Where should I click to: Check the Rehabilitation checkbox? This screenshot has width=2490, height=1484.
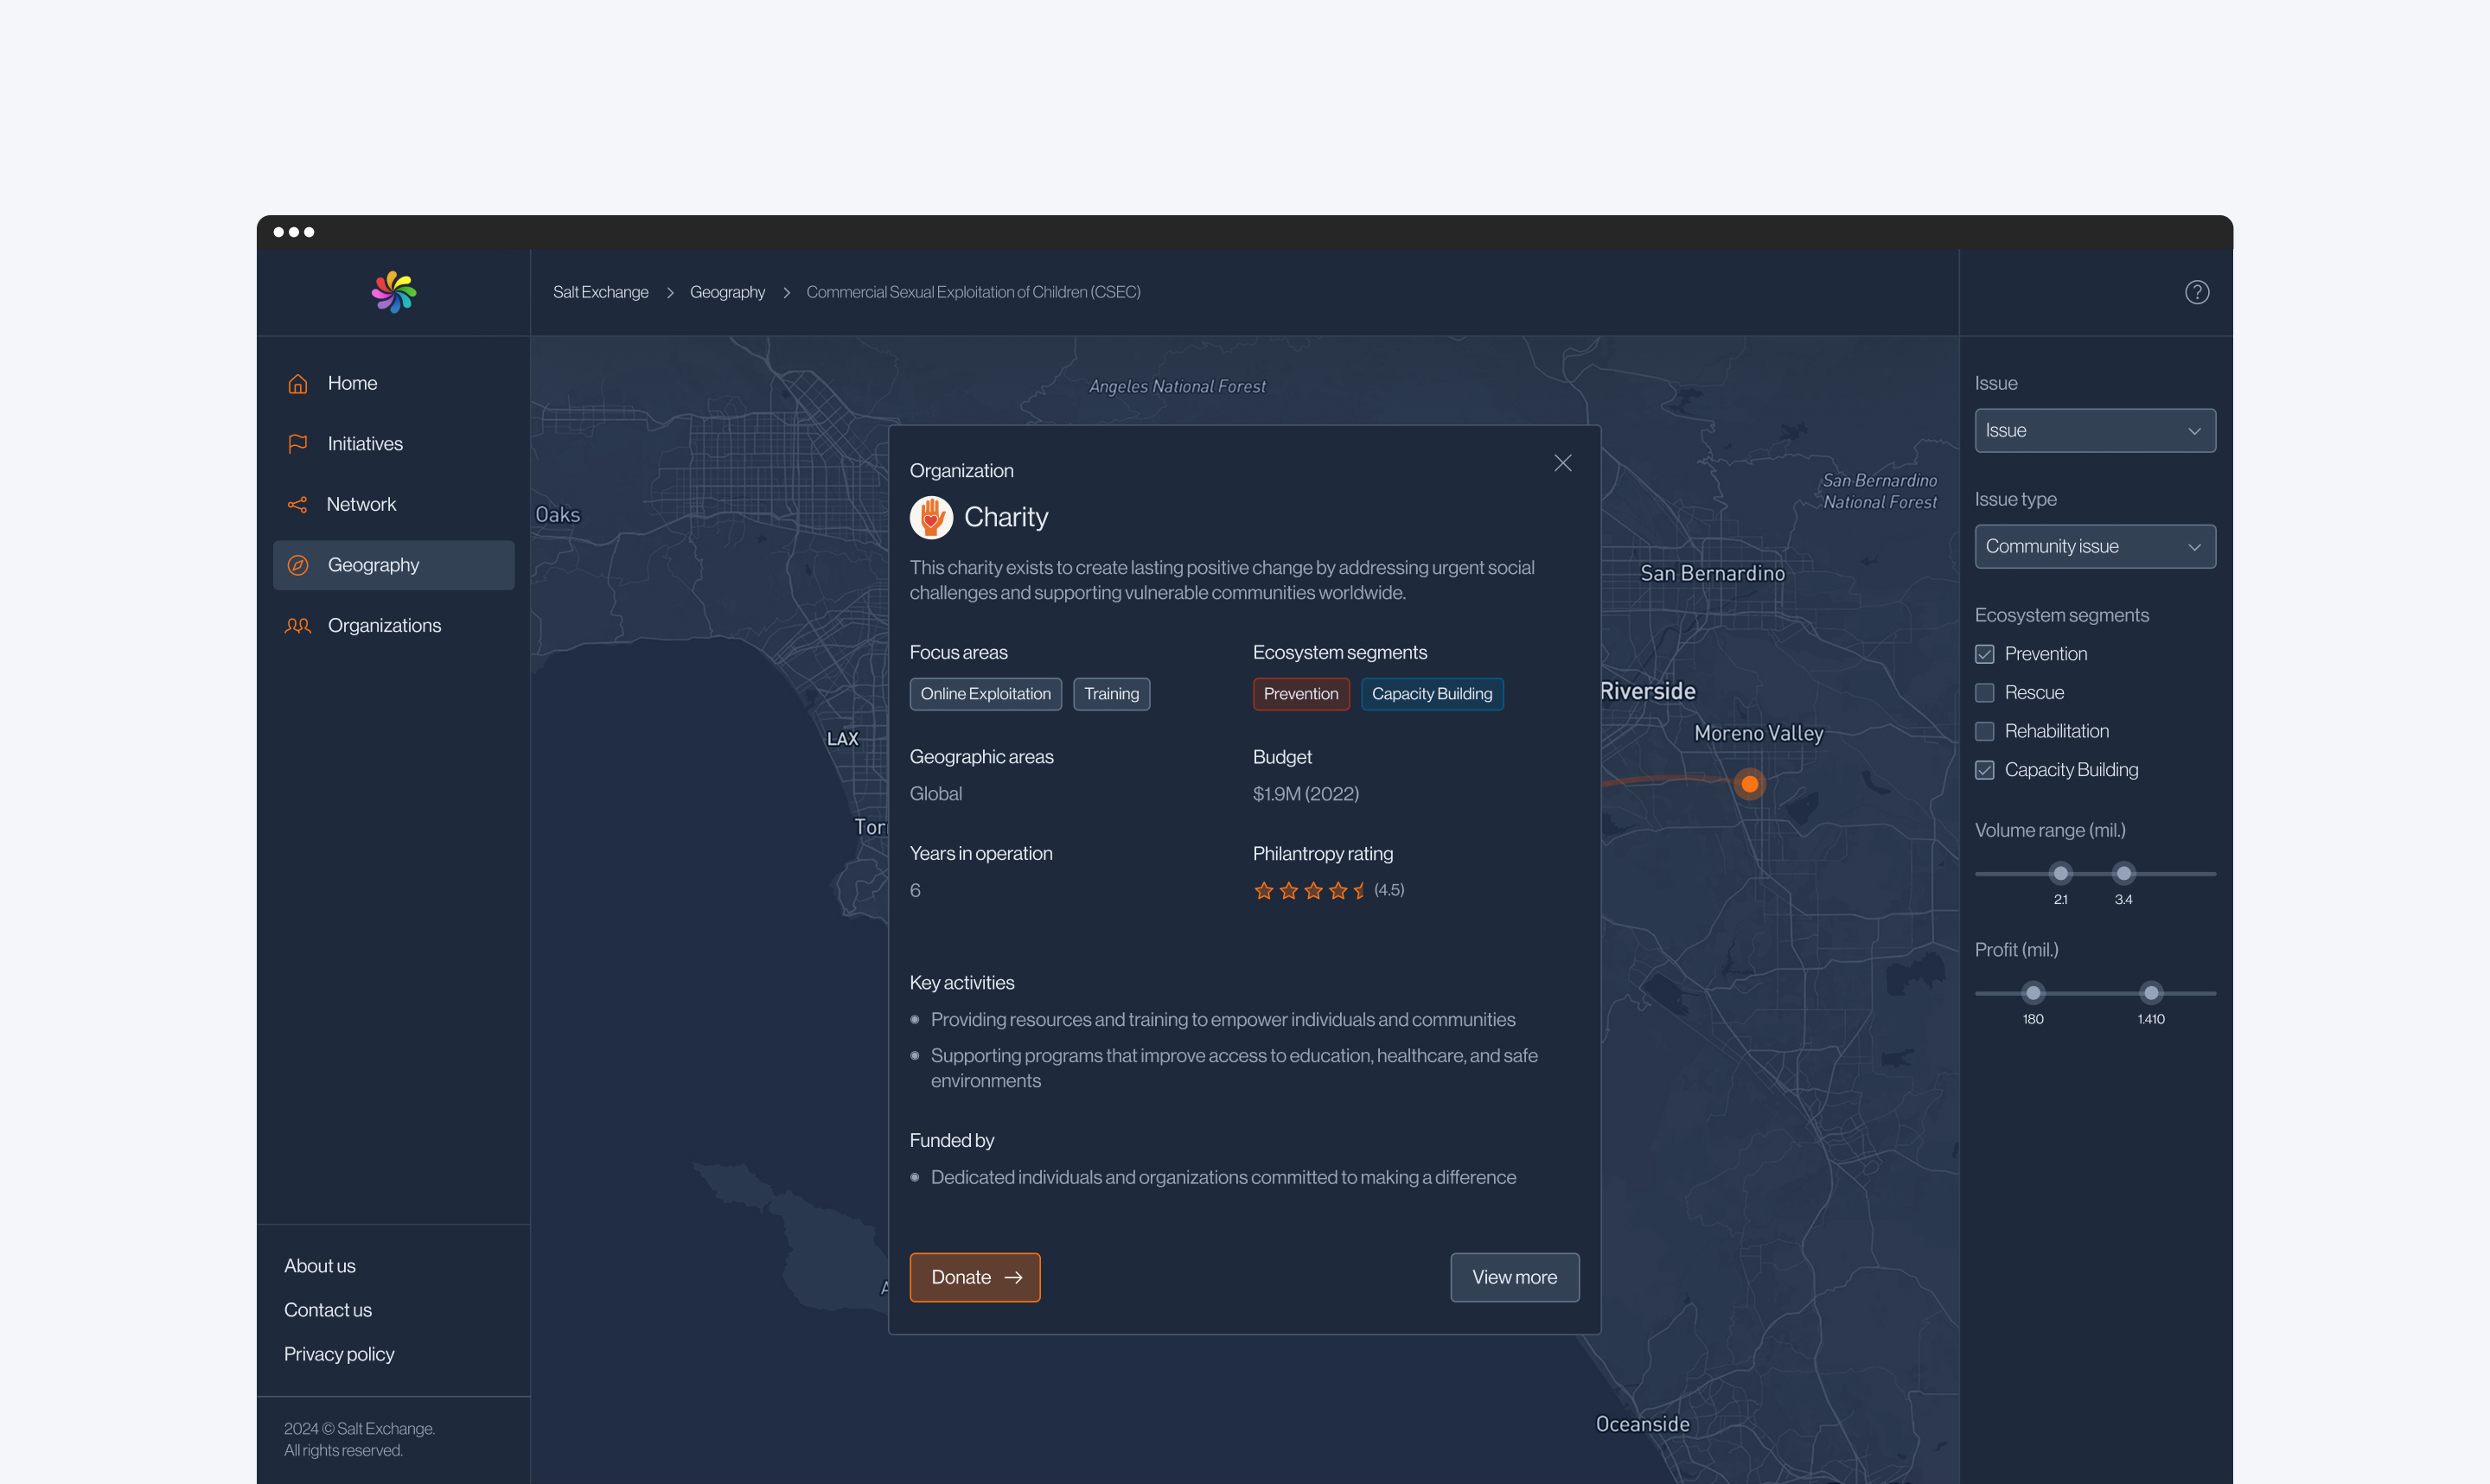1985,732
